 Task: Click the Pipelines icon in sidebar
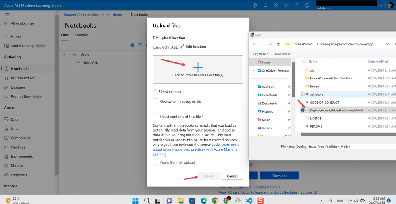[7, 147]
